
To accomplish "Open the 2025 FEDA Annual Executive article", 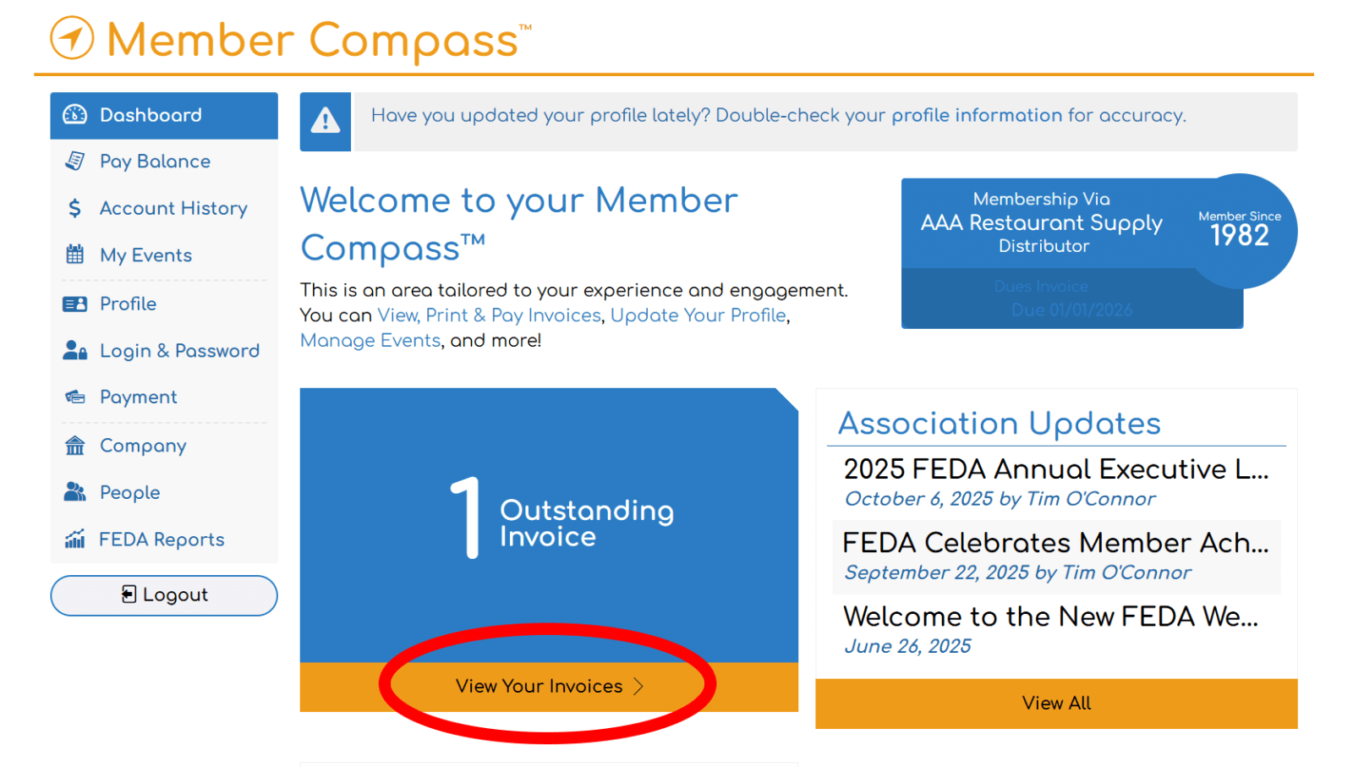I will coord(1055,469).
